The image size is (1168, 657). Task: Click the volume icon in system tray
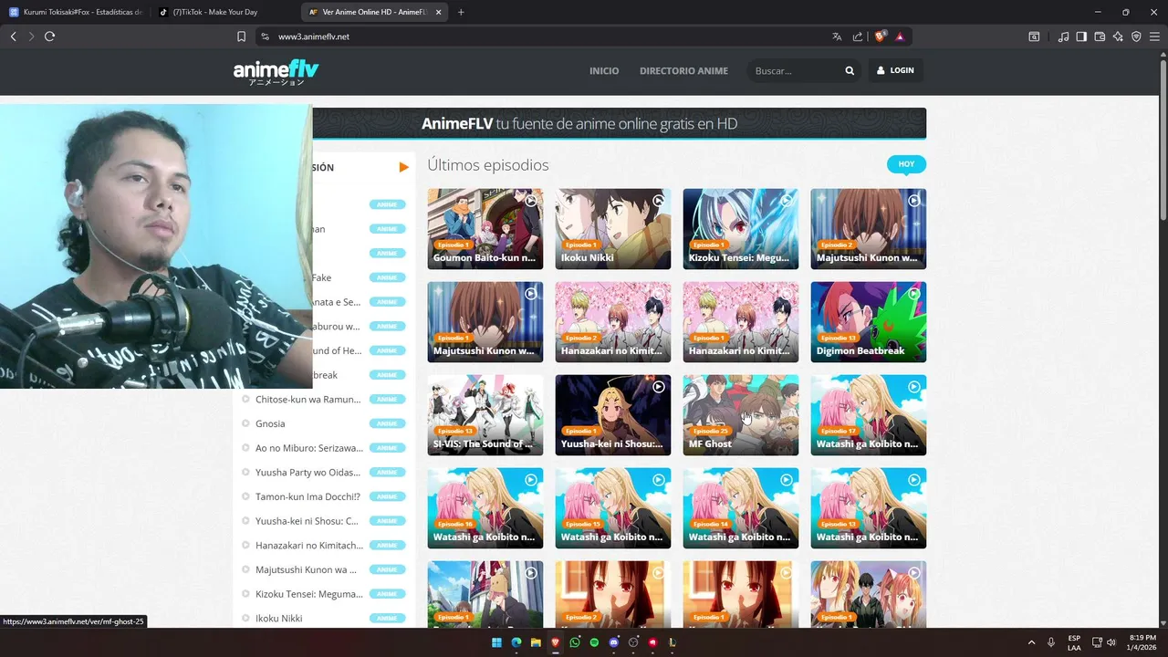(x=1111, y=642)
